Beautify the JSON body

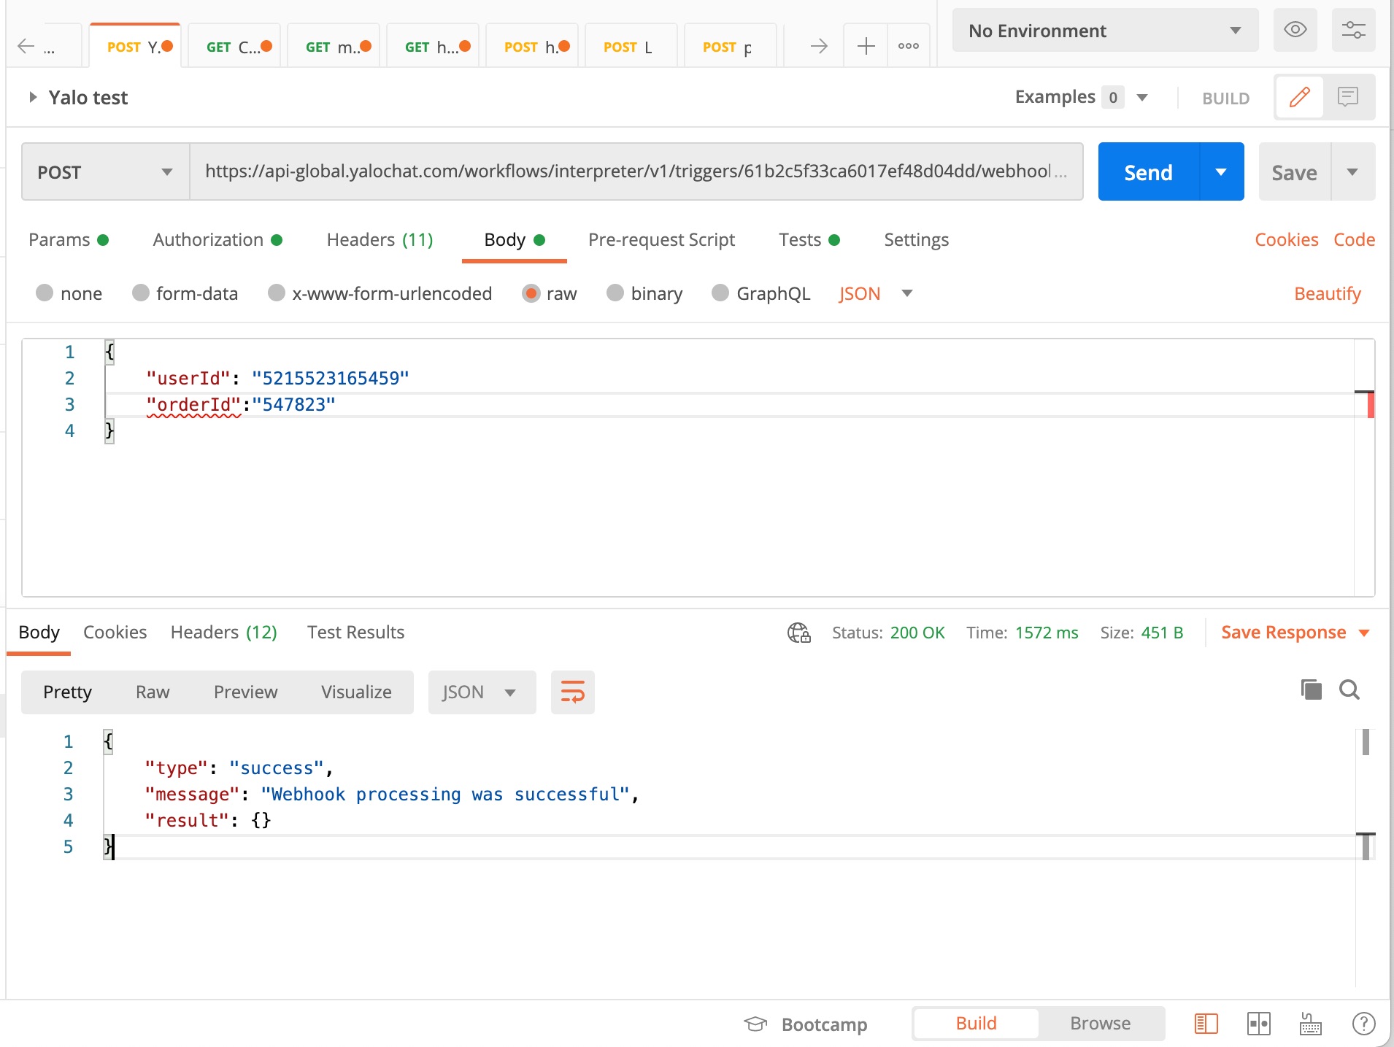[x=1328, y=293]
